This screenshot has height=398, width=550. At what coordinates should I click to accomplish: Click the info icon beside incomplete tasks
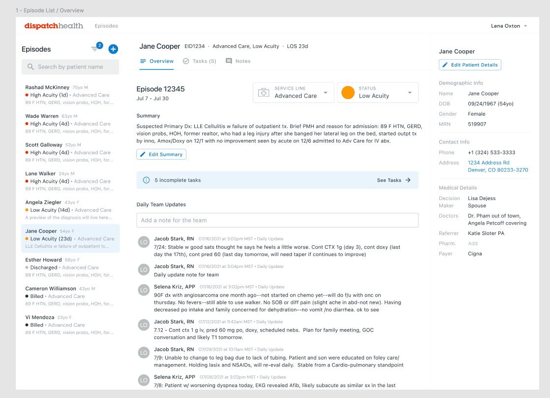pos(146,180)
